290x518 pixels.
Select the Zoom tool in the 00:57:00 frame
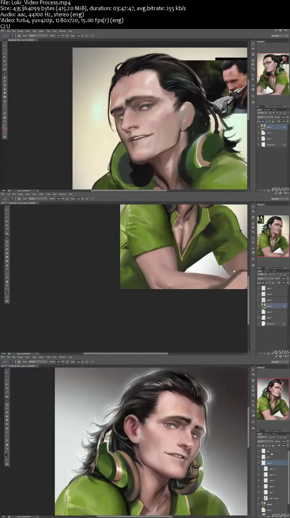(5, 121)
